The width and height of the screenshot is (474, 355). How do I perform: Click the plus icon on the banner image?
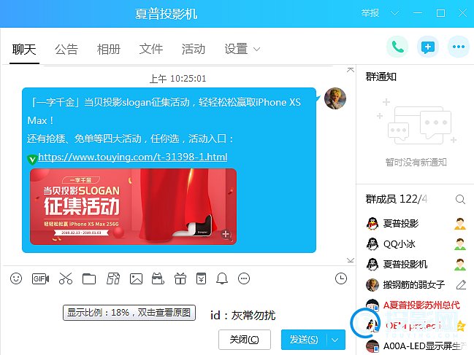click(x=226, y=234)
